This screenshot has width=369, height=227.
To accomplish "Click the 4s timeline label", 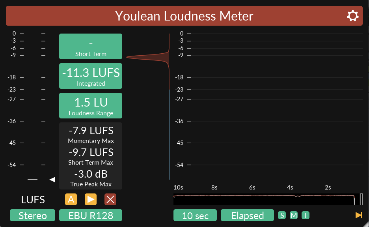I will tap(290, 188).
